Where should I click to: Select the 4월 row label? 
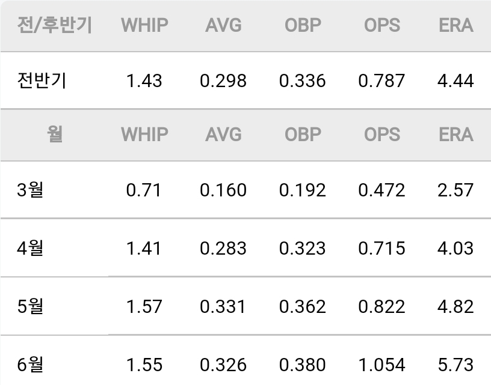[x=30, y=248]
